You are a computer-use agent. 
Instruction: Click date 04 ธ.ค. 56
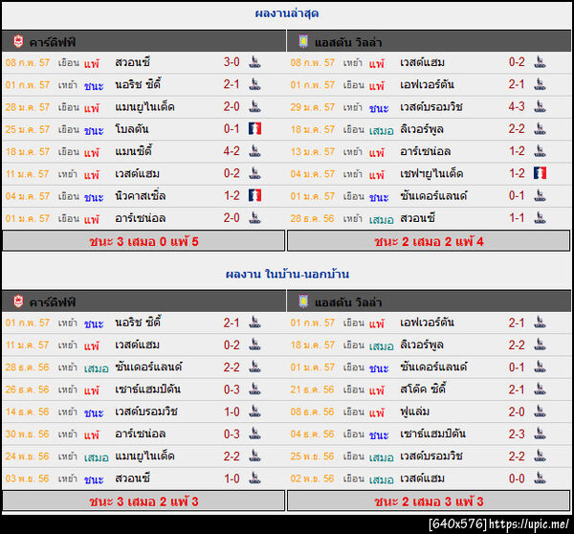point(312,434)
